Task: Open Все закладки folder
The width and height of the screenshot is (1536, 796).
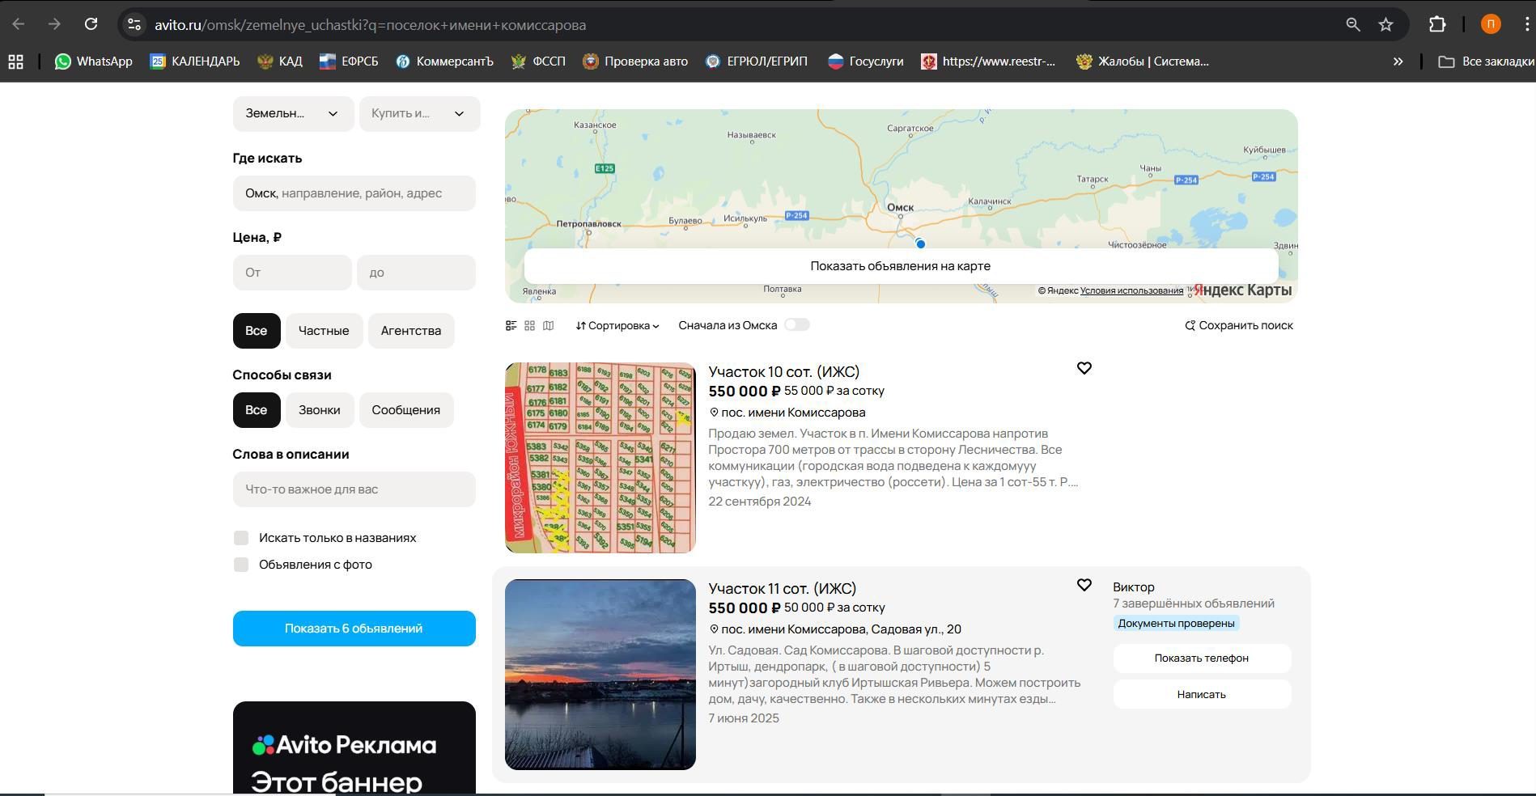Action: coord(1486,61)
